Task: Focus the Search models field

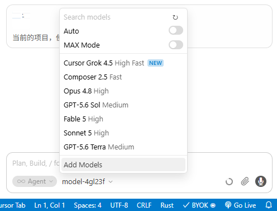Action: tap(116, 17)
